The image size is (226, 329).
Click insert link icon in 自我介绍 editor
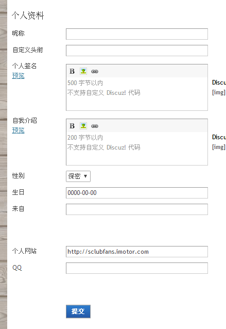pyautogui.click(x=95, y=126)
